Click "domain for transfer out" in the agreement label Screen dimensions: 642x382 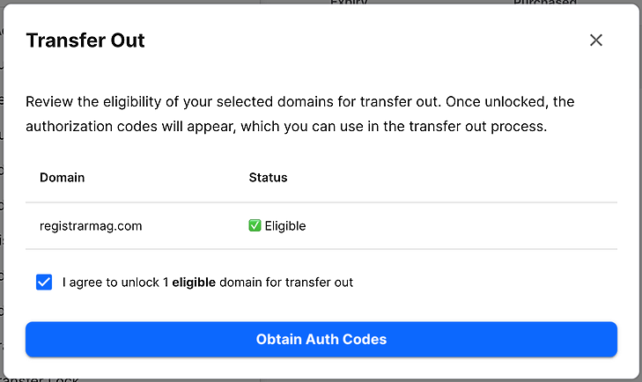tap(291, 283)
